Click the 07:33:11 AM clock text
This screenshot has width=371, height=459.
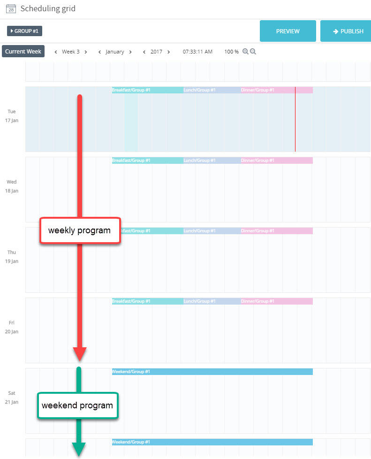point(197,52)
